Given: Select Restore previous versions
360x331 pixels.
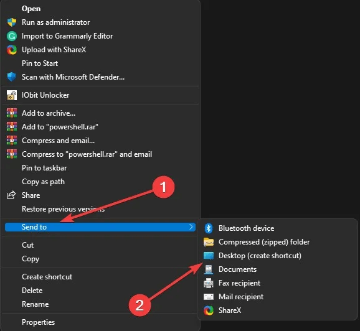Looking at the screenshot, I should [63, 209].
